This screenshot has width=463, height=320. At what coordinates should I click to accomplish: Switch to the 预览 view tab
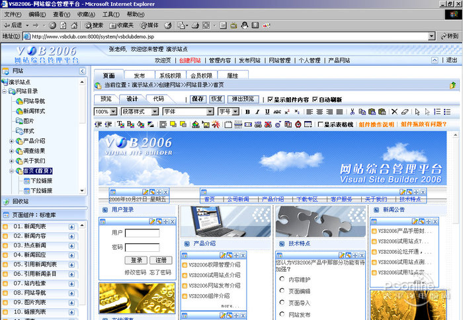106,99
